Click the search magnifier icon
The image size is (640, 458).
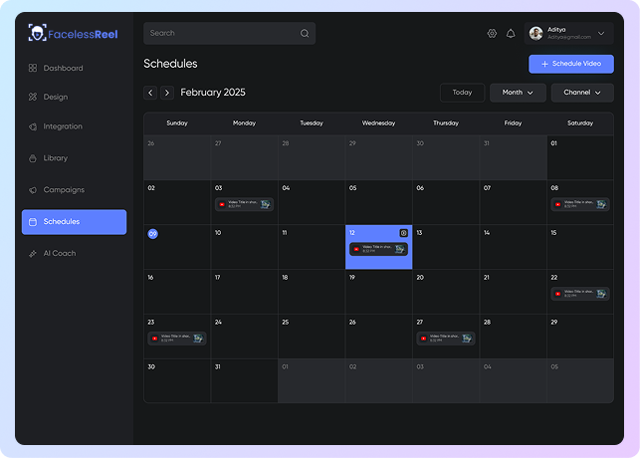[305, 34]
